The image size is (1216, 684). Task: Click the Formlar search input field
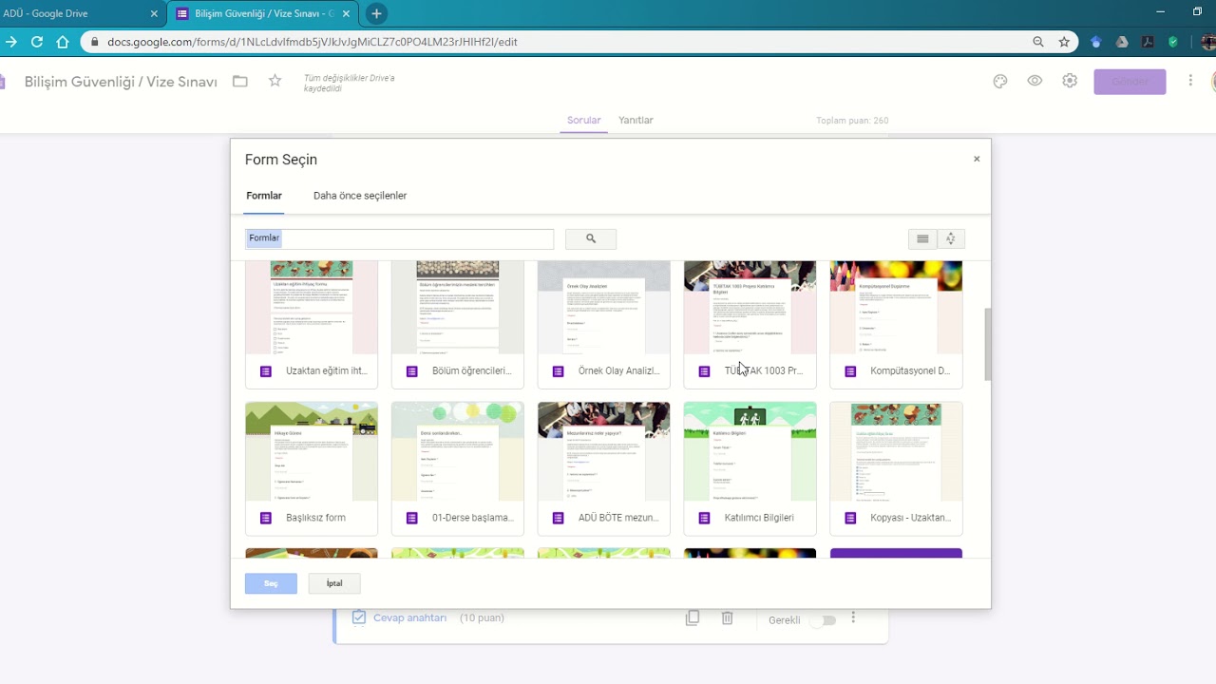pyautogui.click(x=399, y=238)
